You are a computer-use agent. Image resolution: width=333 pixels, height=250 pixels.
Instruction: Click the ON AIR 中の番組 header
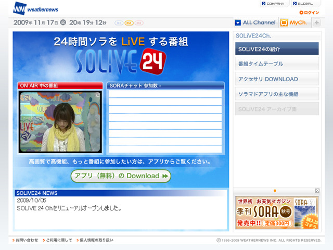click(x=60, y=85)
